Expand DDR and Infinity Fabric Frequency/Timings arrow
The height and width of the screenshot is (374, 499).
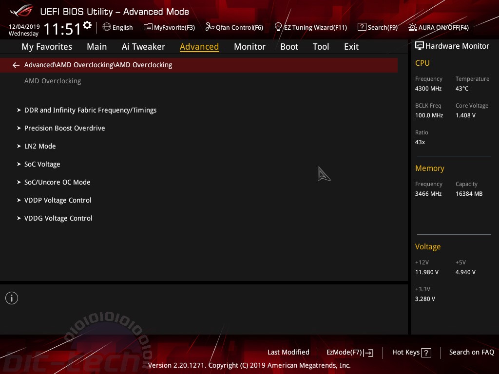[x=19, y=110]
